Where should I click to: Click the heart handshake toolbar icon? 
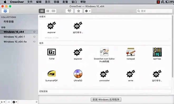coord(69,11)
